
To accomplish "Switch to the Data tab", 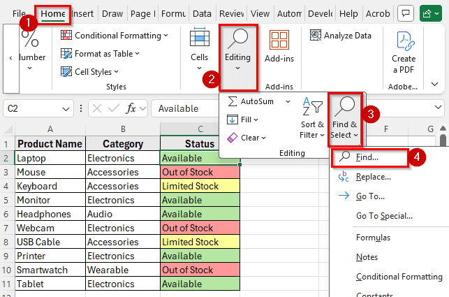I will [x=202, y=13].
